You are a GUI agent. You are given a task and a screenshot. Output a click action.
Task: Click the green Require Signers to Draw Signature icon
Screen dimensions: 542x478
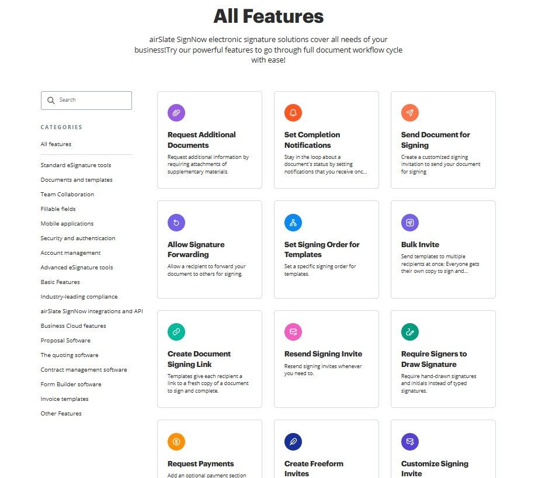coord(410,332)
